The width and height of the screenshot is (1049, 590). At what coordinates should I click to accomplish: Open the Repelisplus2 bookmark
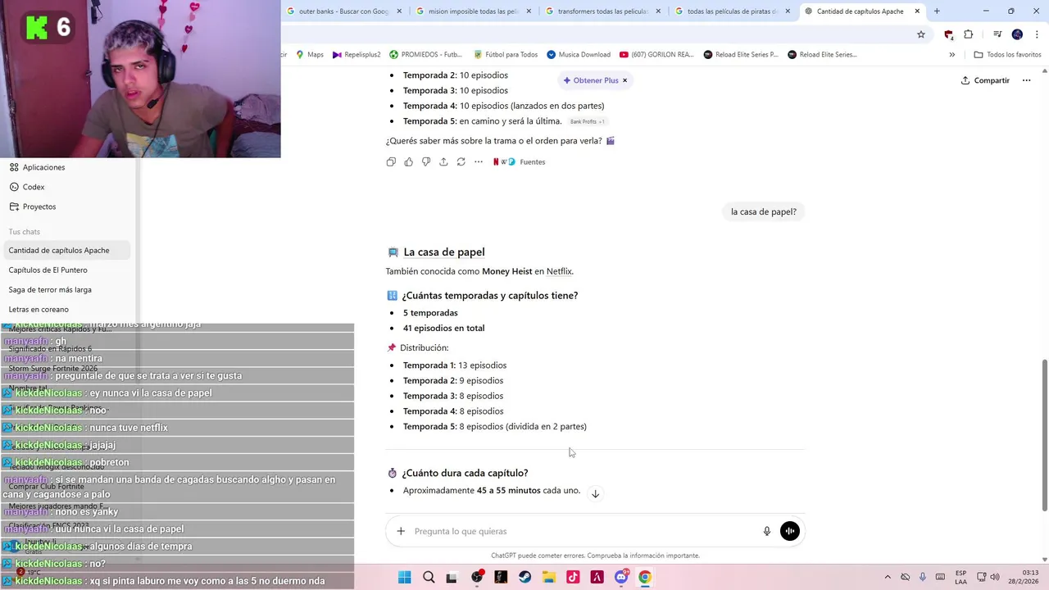[356, 55]
